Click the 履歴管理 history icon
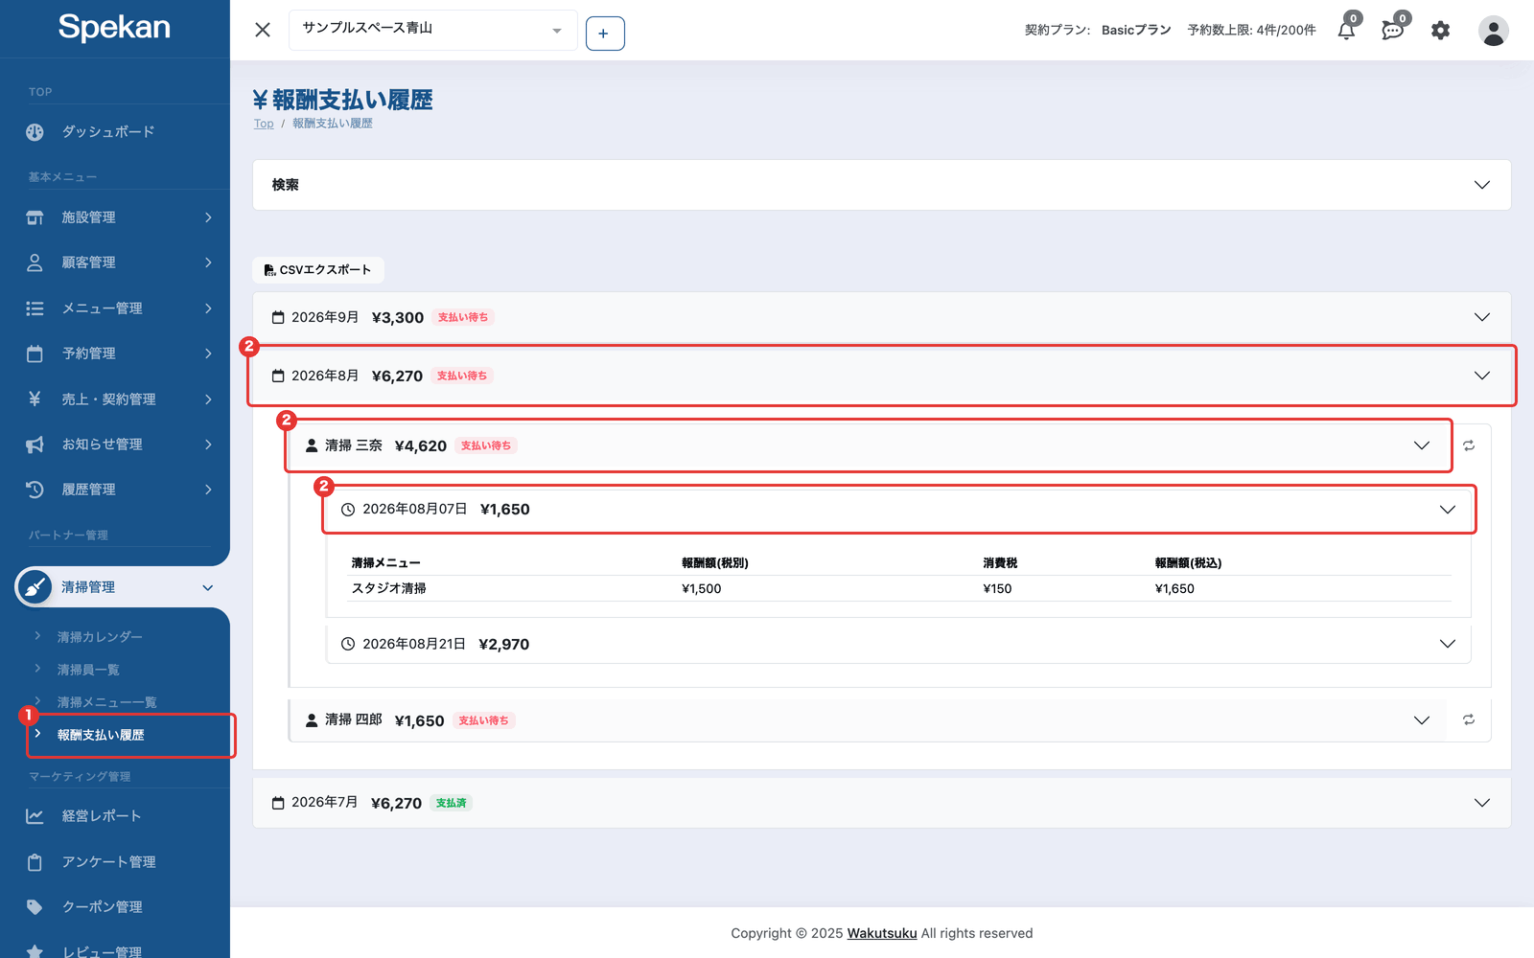The image size is (1534, 958). point(35,490)
